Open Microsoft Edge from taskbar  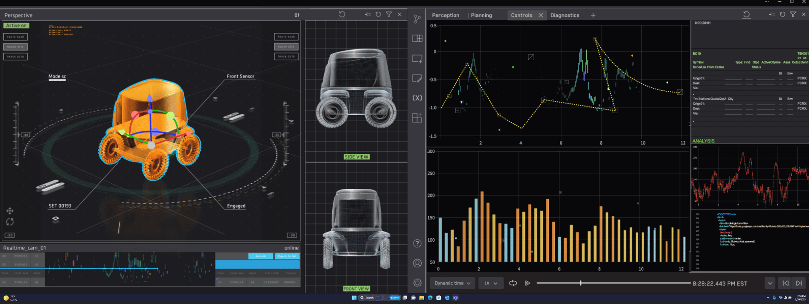pos(430,298)
